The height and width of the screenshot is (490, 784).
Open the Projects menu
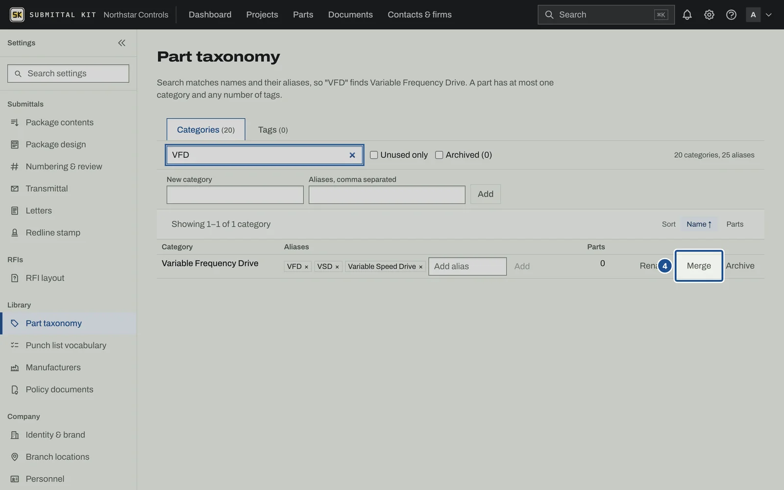[x=262, y=15]
